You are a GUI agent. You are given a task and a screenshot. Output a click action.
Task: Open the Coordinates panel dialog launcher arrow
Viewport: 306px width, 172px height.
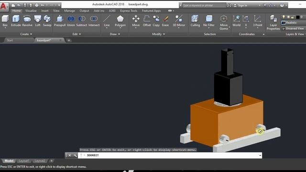[263, 34]
